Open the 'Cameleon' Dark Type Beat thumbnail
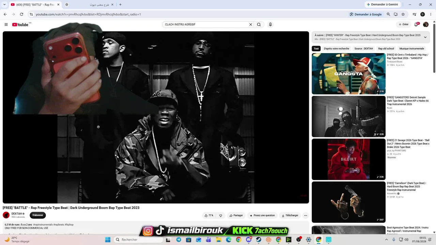The height and width of the screenshot is (245, 436). tap(348, 202)
